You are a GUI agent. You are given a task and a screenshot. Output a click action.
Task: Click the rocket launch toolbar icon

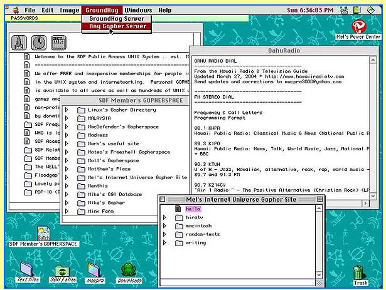pyautogui.click(x=19, y=43)
